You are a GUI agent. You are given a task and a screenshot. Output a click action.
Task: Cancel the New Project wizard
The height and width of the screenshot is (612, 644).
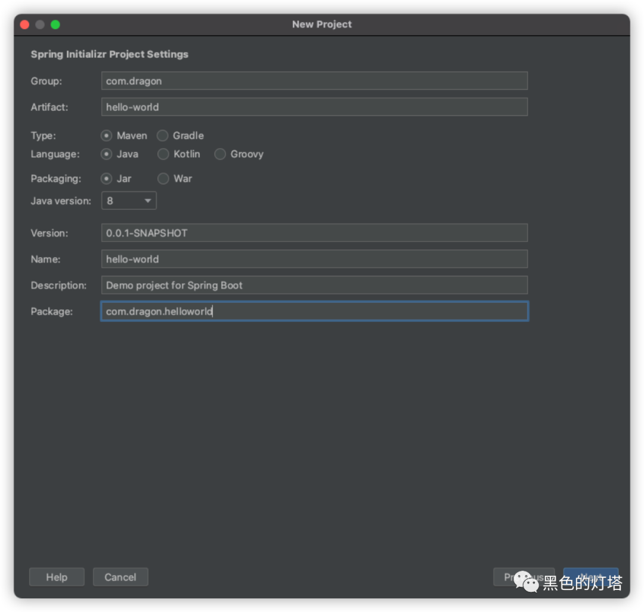[x=120, y=577]
